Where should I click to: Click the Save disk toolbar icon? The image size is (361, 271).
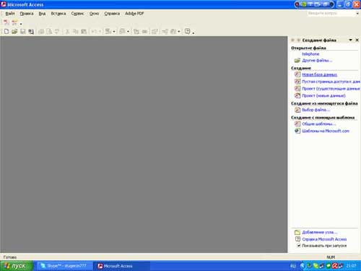[x=23, y=31]
